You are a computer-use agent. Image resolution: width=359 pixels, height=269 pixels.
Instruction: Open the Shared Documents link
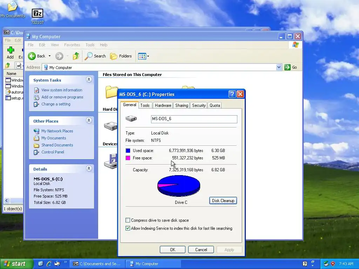[57, 145]
